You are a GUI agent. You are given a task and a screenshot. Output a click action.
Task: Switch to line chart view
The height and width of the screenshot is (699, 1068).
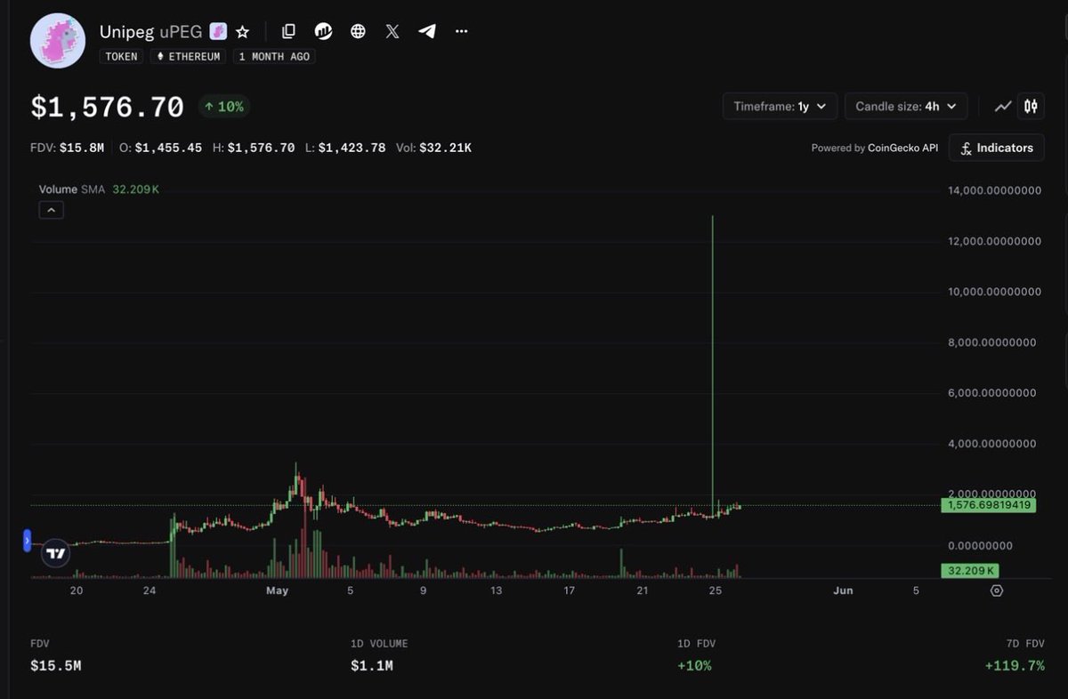coord(1003,106)
